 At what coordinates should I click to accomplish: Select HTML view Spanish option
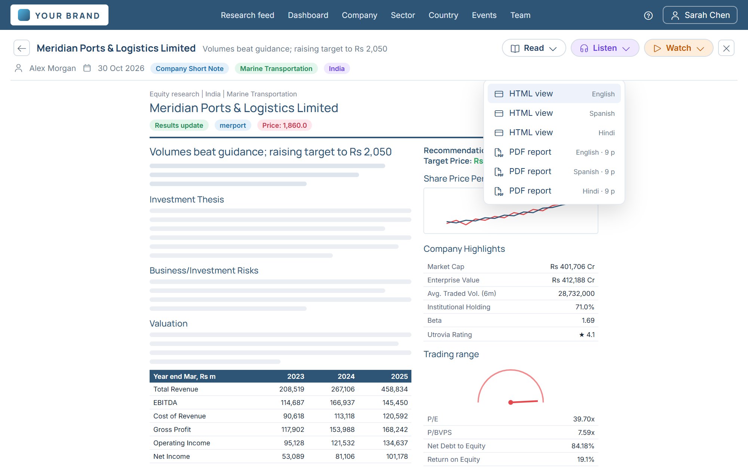coord(554,113)
